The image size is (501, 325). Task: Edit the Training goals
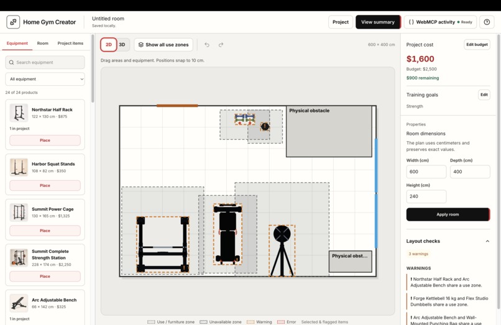pyautogui.click(x=484, y=94)
